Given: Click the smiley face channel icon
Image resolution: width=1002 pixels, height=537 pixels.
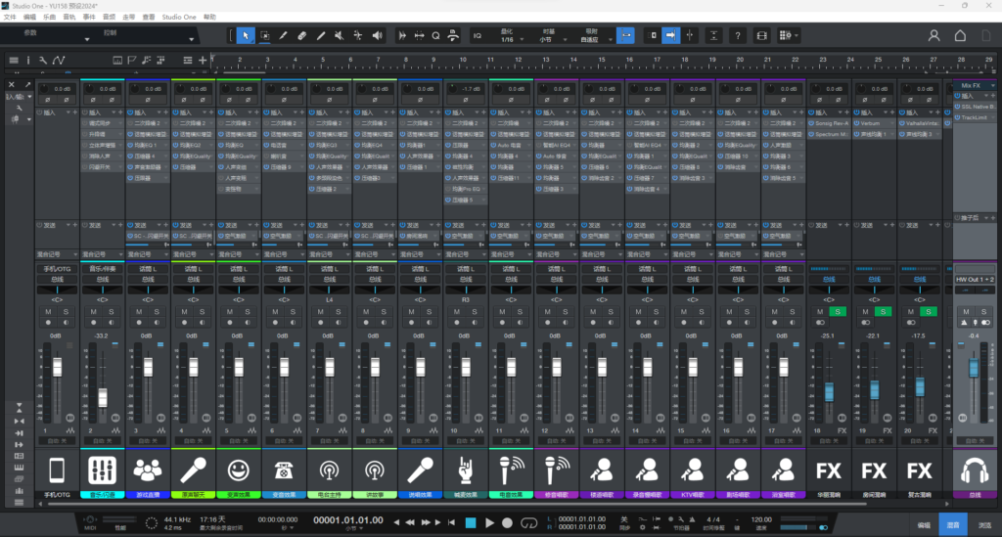Looking at the screenshot, I should click(238, 470).
